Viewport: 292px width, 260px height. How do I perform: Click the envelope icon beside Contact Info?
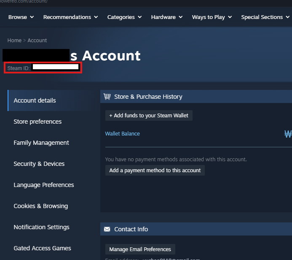107,229
